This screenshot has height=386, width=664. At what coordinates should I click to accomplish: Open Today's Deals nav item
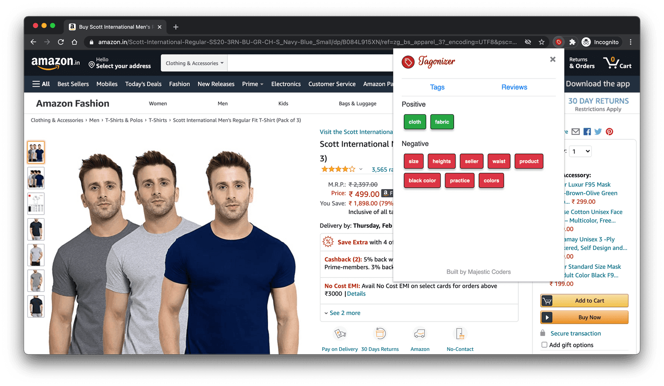(x=143, y=84)
